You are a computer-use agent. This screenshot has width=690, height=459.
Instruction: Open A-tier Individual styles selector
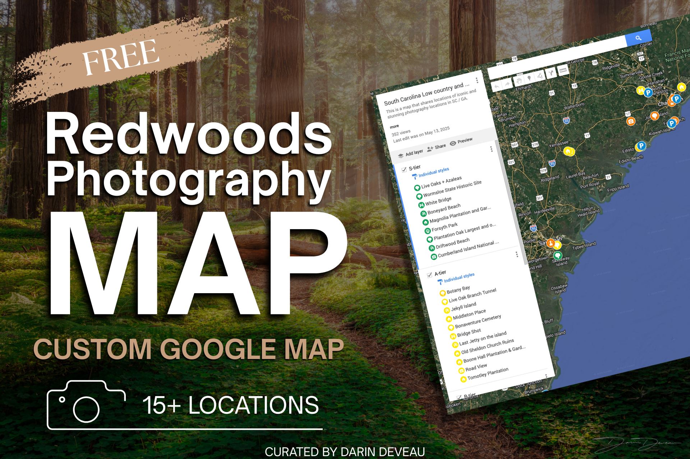(x=456, y=278)
